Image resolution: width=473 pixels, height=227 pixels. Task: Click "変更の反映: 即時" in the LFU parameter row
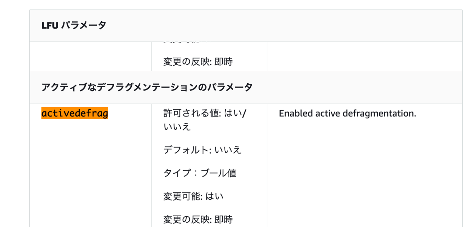coord(198,61)
